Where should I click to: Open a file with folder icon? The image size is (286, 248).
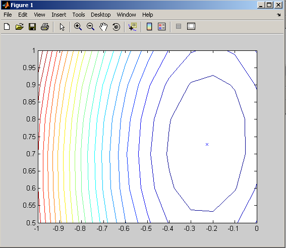coord(20,27)
